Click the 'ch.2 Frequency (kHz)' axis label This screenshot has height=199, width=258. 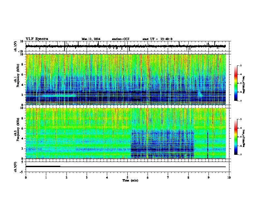17,129
